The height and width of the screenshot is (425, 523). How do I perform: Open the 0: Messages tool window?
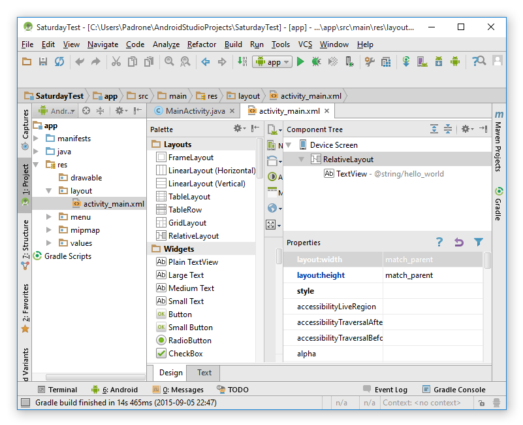[178, 390]
